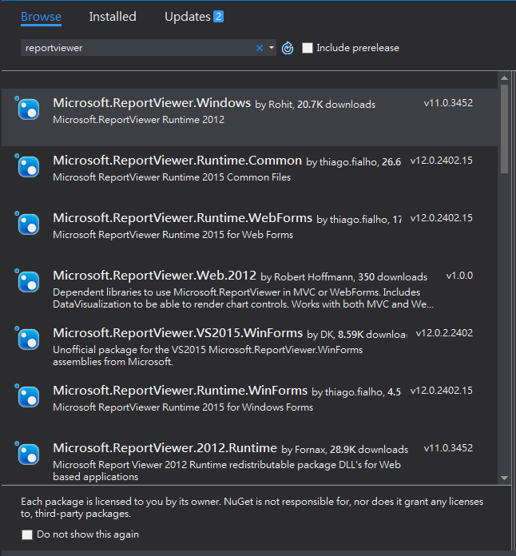Screen dimensions: 516x556
Task: Click the Microsoft.ReportViewer.Runtime.WinForms package icon
Action: click(29, 397)
